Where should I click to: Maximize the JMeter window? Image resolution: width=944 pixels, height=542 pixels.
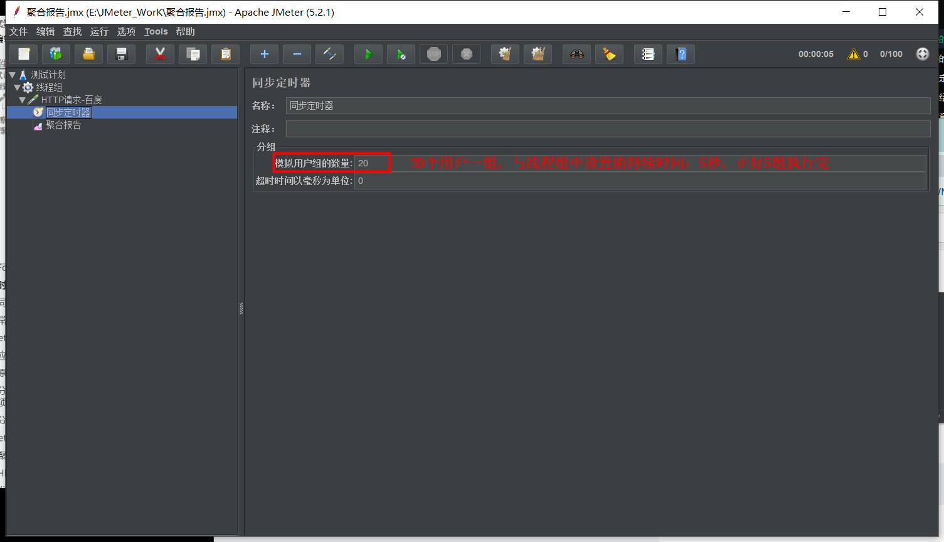883,12
